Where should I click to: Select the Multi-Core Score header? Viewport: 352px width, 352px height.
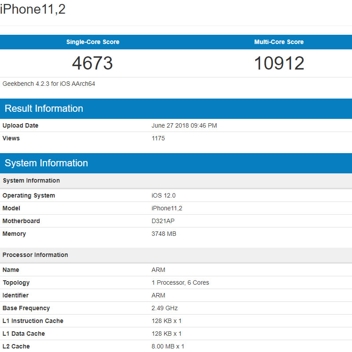click(x=279, y=42)
